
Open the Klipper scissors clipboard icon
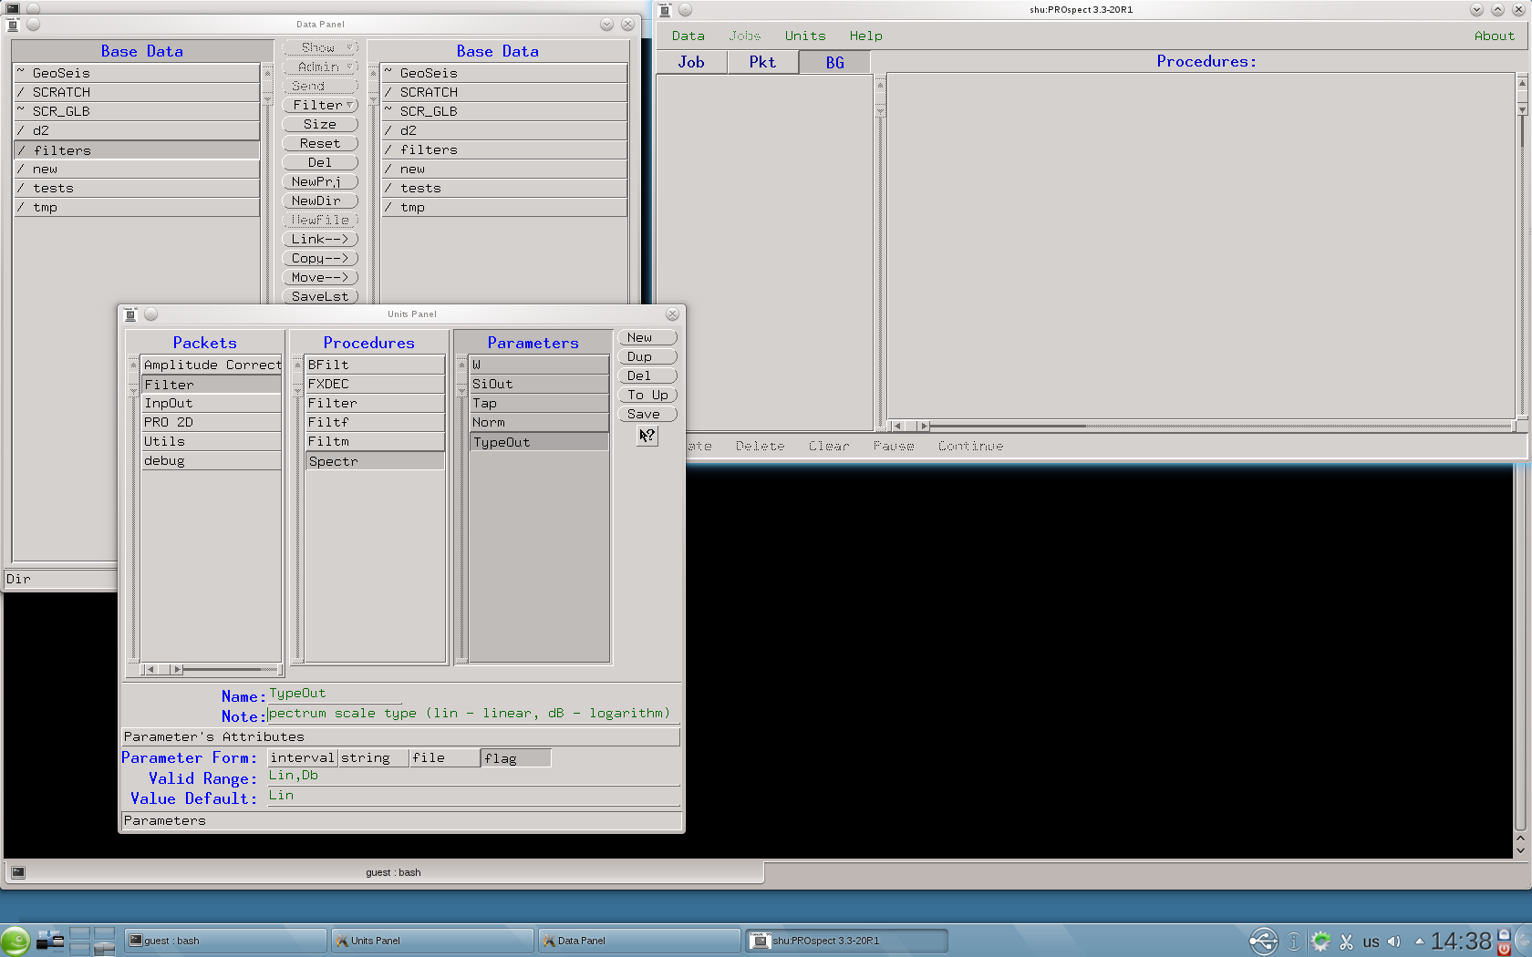[x=1346, y=942]
